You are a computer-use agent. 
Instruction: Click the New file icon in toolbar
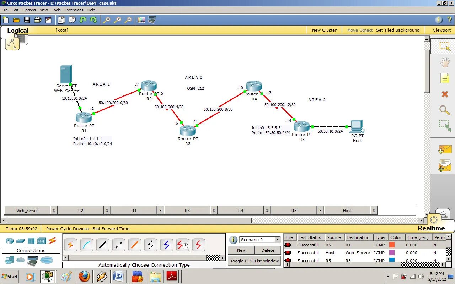6,20
